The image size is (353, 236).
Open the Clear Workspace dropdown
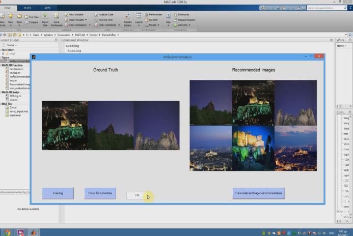(90, 25)
